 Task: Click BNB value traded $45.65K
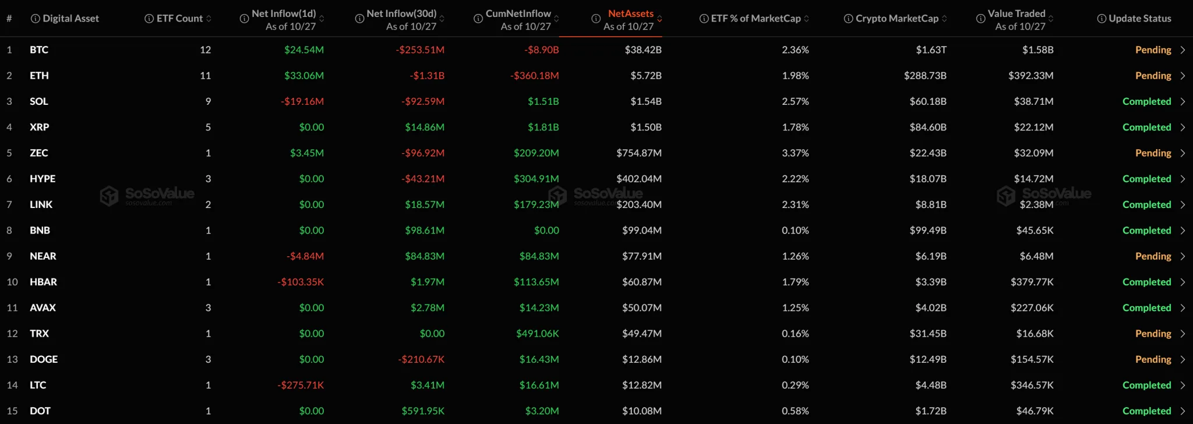[1035, 231]
